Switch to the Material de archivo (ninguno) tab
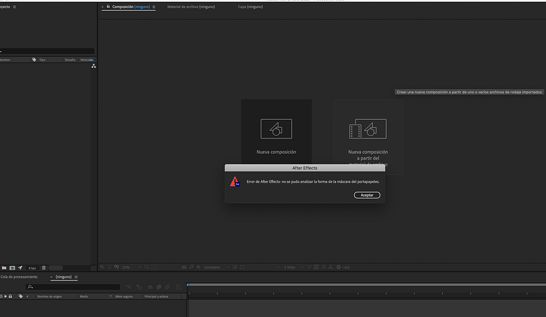546x317 pixels. point(191,7)
